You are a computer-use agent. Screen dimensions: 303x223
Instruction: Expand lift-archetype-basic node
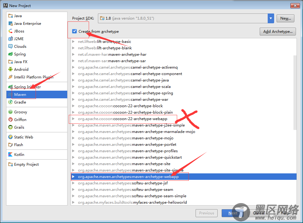[x=73, y=41]
